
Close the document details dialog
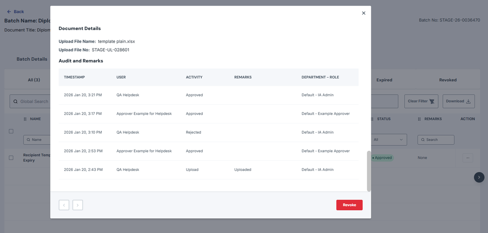[x=364, y=13]
